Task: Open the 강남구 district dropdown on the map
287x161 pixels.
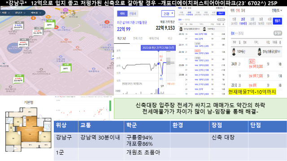Action: point(20,13)
